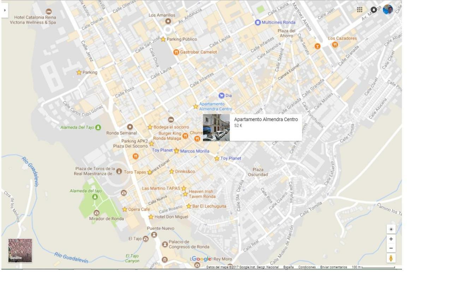Click the España link in footer
Viewport: 452px width, 302px height.
click(x=289, y=267)
